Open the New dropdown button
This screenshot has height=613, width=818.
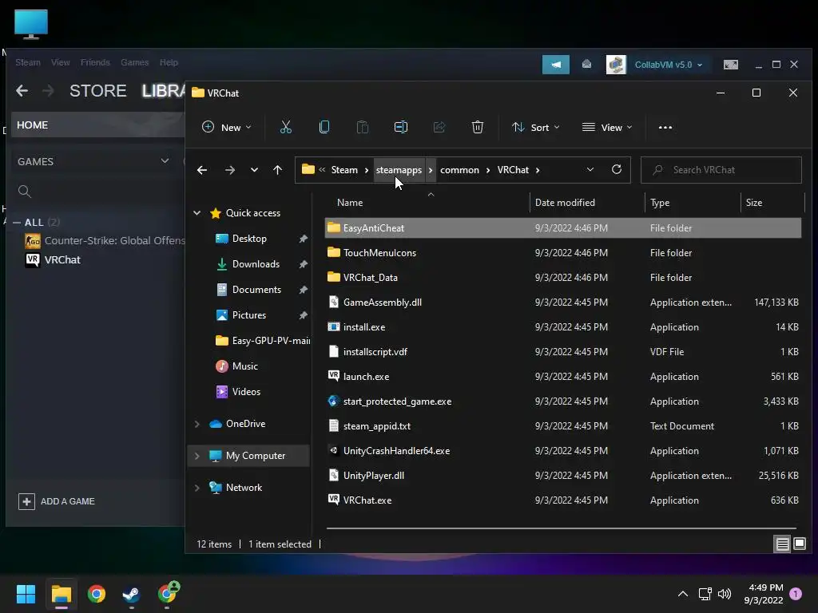pos(226,127)
